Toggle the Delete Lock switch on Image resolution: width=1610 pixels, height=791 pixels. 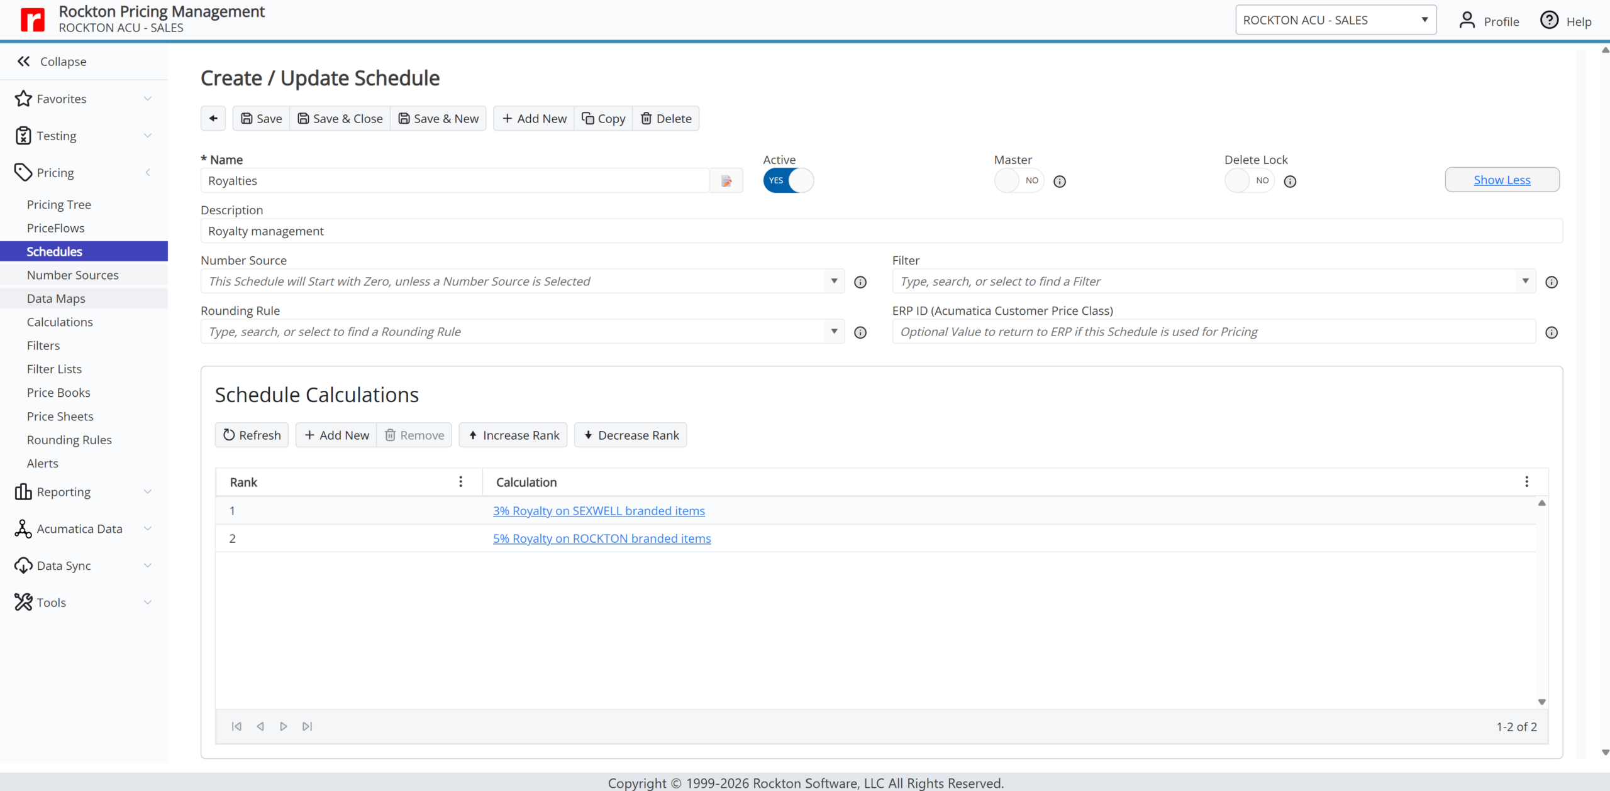tap(1249, 180)
